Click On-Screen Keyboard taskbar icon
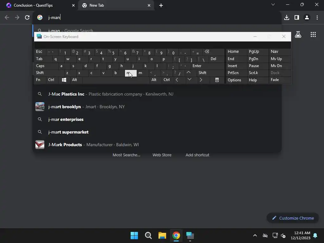The height and width of the screenshot is (243, 324). [x=190, y=235]
